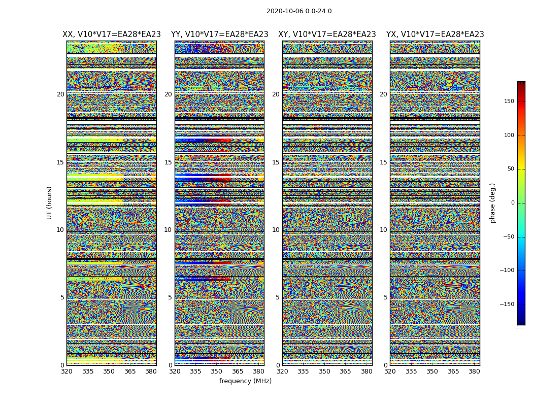Click the XX panel y-axis tick 20
The height and width of the screenshot is (406, 533).
(x=60, y=94)
